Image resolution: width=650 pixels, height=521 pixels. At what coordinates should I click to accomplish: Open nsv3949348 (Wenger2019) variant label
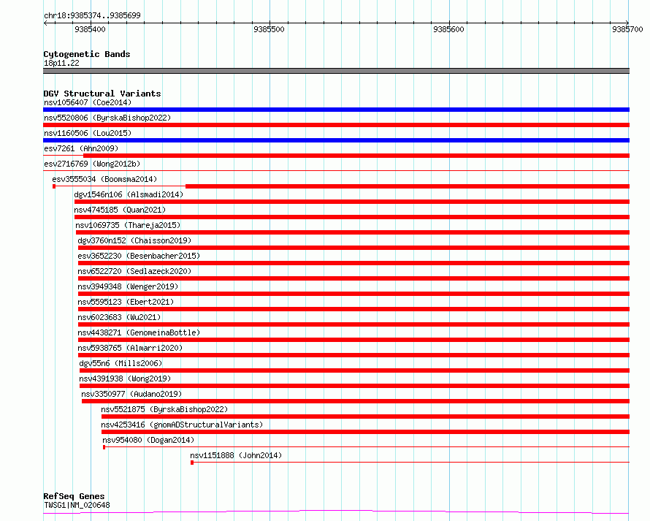(128, 286)
